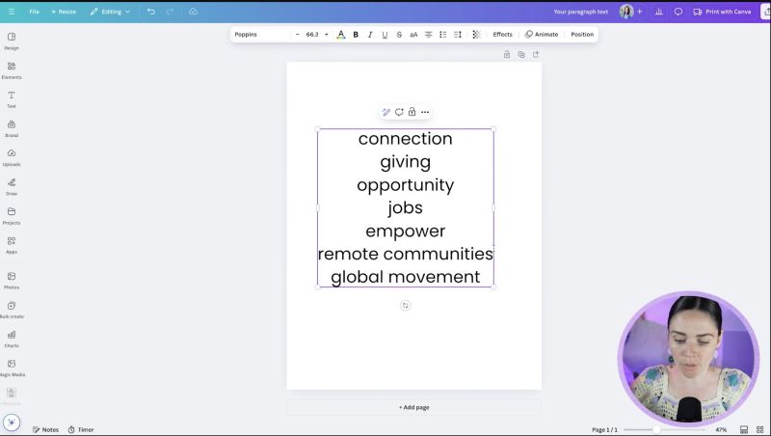The image size is (771, 436).
Task: Lock the selected text box
Action: [x=412, y=112]
